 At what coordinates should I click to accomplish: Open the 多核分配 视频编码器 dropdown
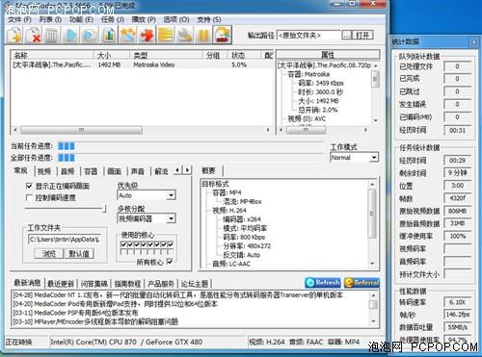point(147,218)
